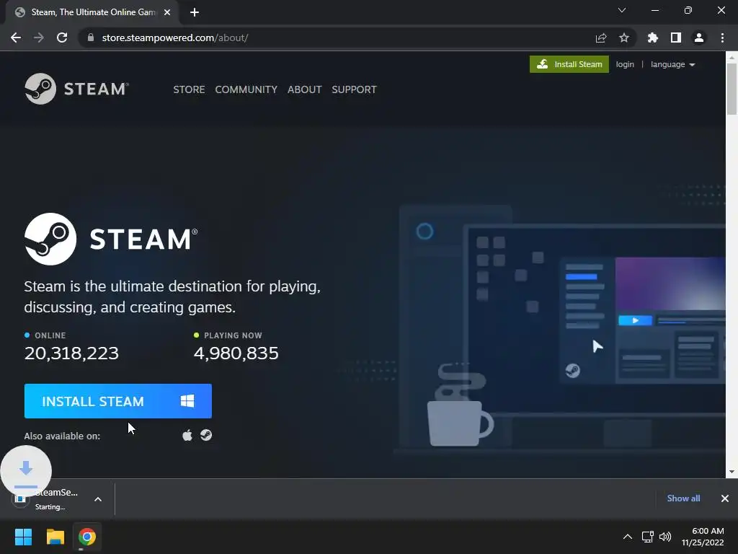Click the browser forward arrow

pyautogui.click(x=39, y=38)
